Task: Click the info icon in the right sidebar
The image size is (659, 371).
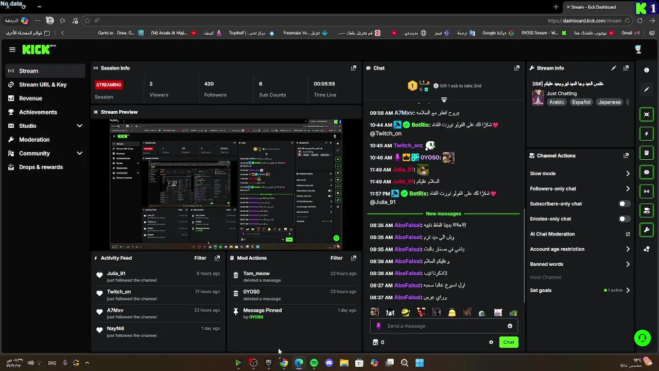Action: tap(647, 70)
